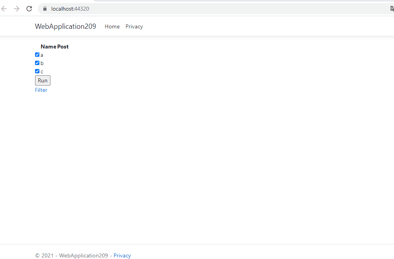Click the page reload icon
394x259 pixels.
pos(29,8)
